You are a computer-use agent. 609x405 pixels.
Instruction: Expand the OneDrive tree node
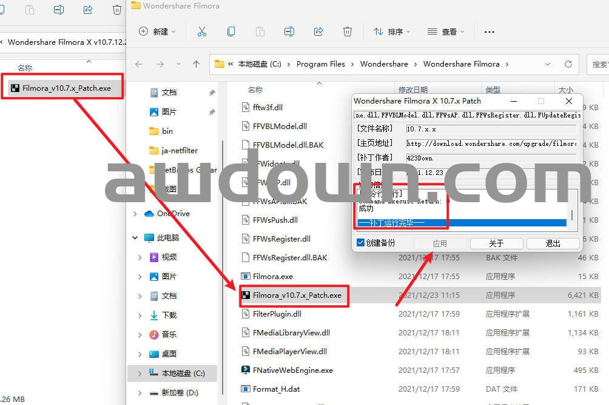click(135, 214)
